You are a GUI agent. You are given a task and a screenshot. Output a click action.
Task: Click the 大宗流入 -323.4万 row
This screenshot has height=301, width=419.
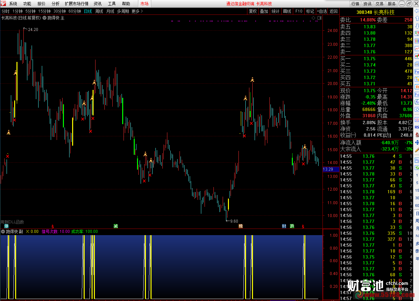[376, 149]
